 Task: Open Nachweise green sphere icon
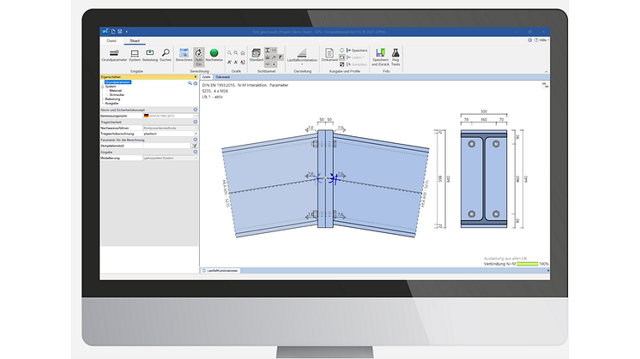coord(214,53)
